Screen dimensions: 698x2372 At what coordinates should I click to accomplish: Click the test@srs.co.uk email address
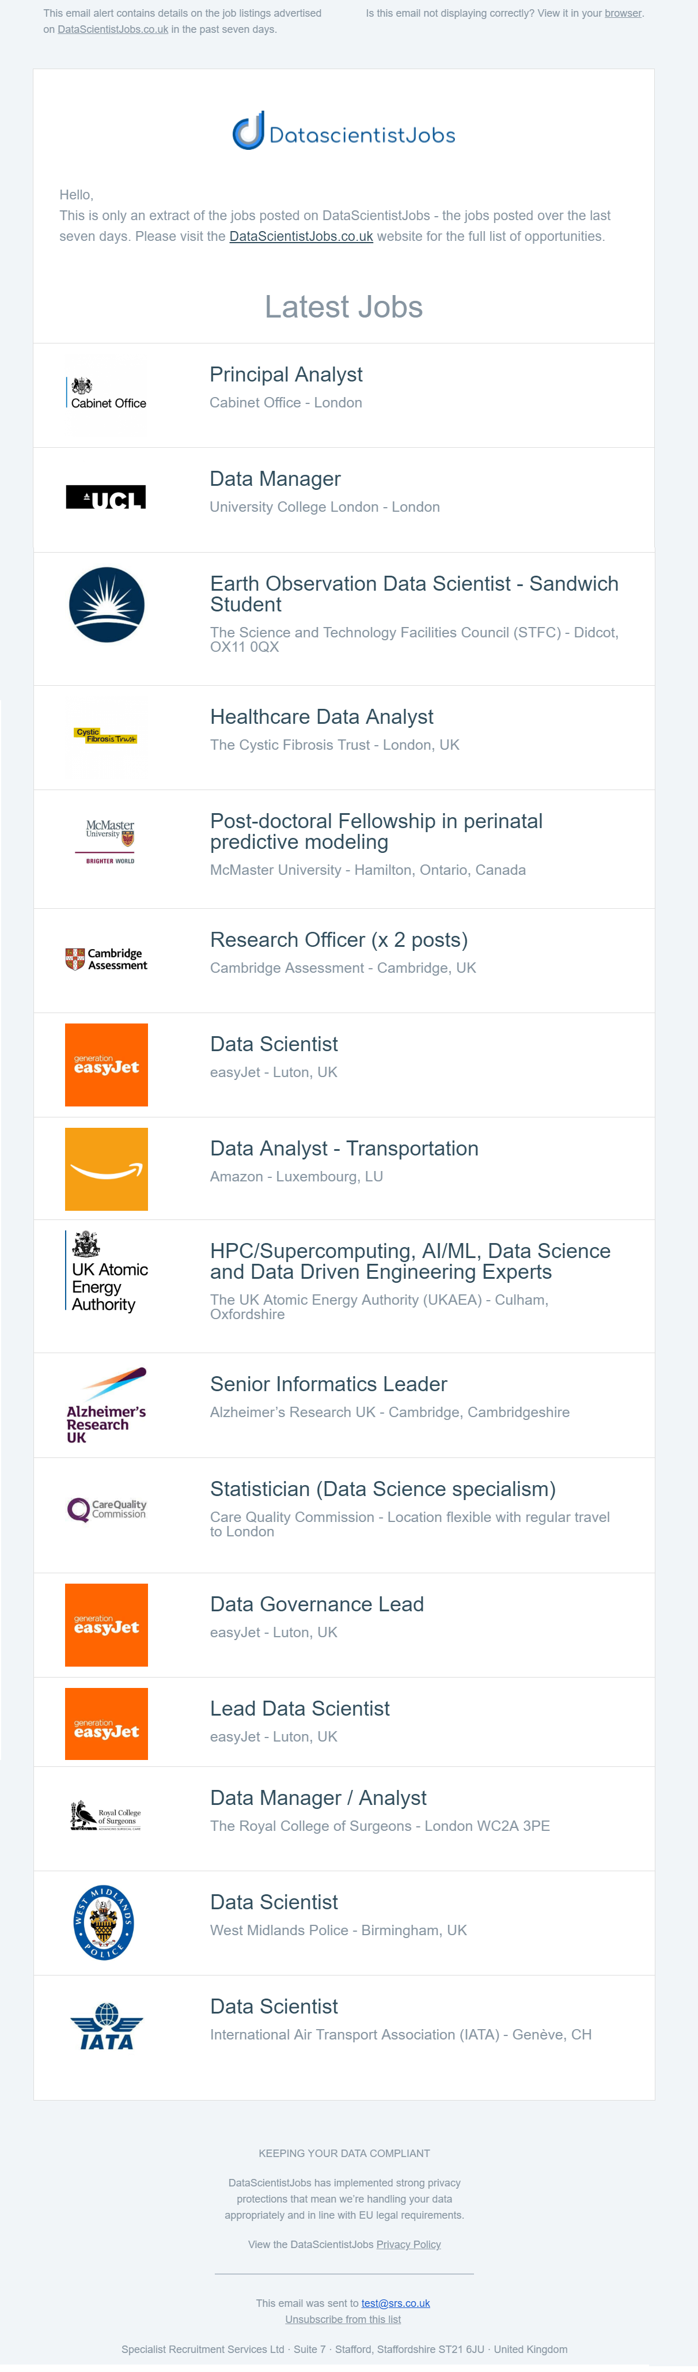[396, 2303]
